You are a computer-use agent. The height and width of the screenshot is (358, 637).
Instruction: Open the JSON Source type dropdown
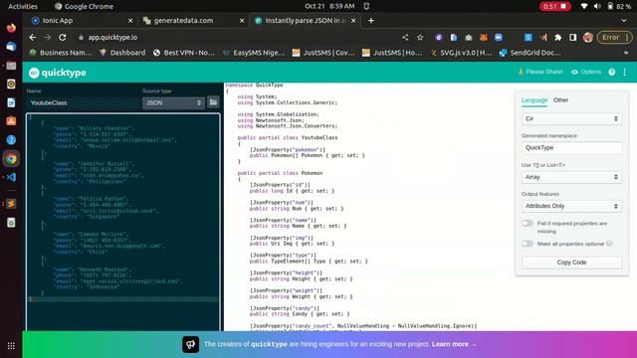pos(173,102)
